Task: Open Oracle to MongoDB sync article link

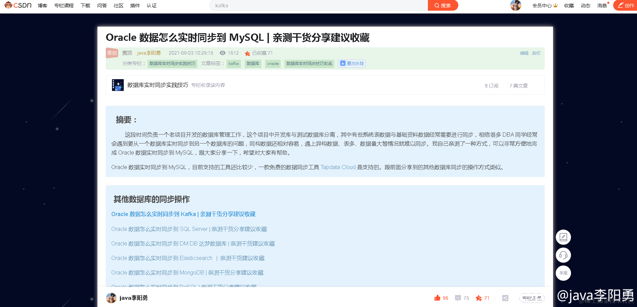Action: [187, 273]
